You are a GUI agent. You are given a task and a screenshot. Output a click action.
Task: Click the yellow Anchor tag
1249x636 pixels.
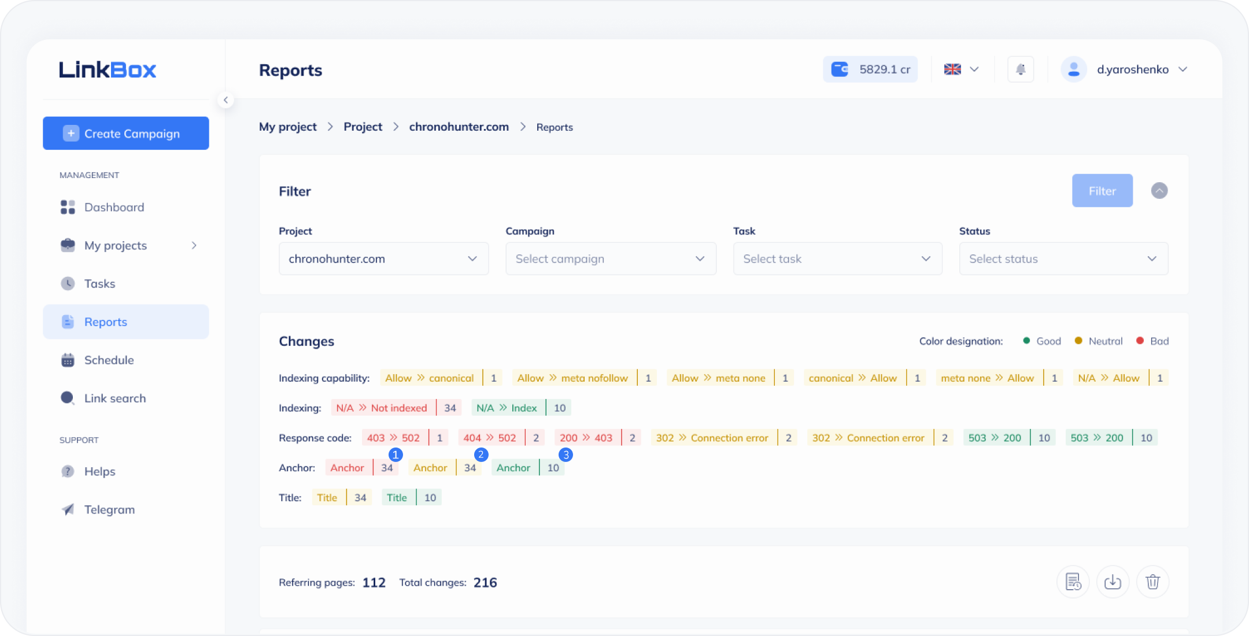[445, 468]
